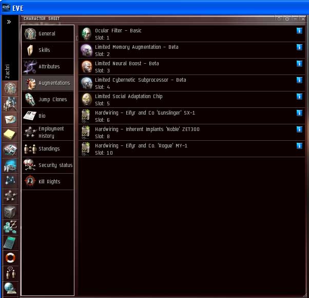The height and width of the screenshot is (298, 309).
Task: Show info for Ocular Filter - Basic
Action: tap(299, 31)
